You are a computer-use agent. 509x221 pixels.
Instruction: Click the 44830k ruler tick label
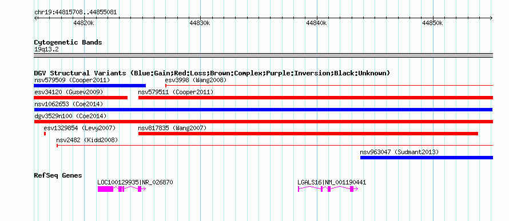(200, 23)
